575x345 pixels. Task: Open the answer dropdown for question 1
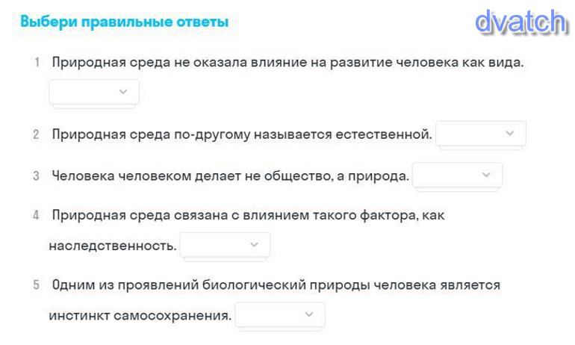click(x=93, y=92)
